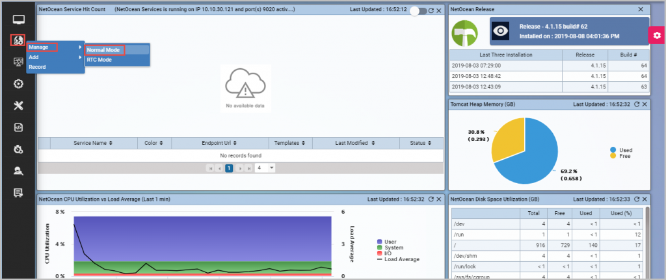Close the Tomcat Heap Memory panel

(x=645, y=104)
